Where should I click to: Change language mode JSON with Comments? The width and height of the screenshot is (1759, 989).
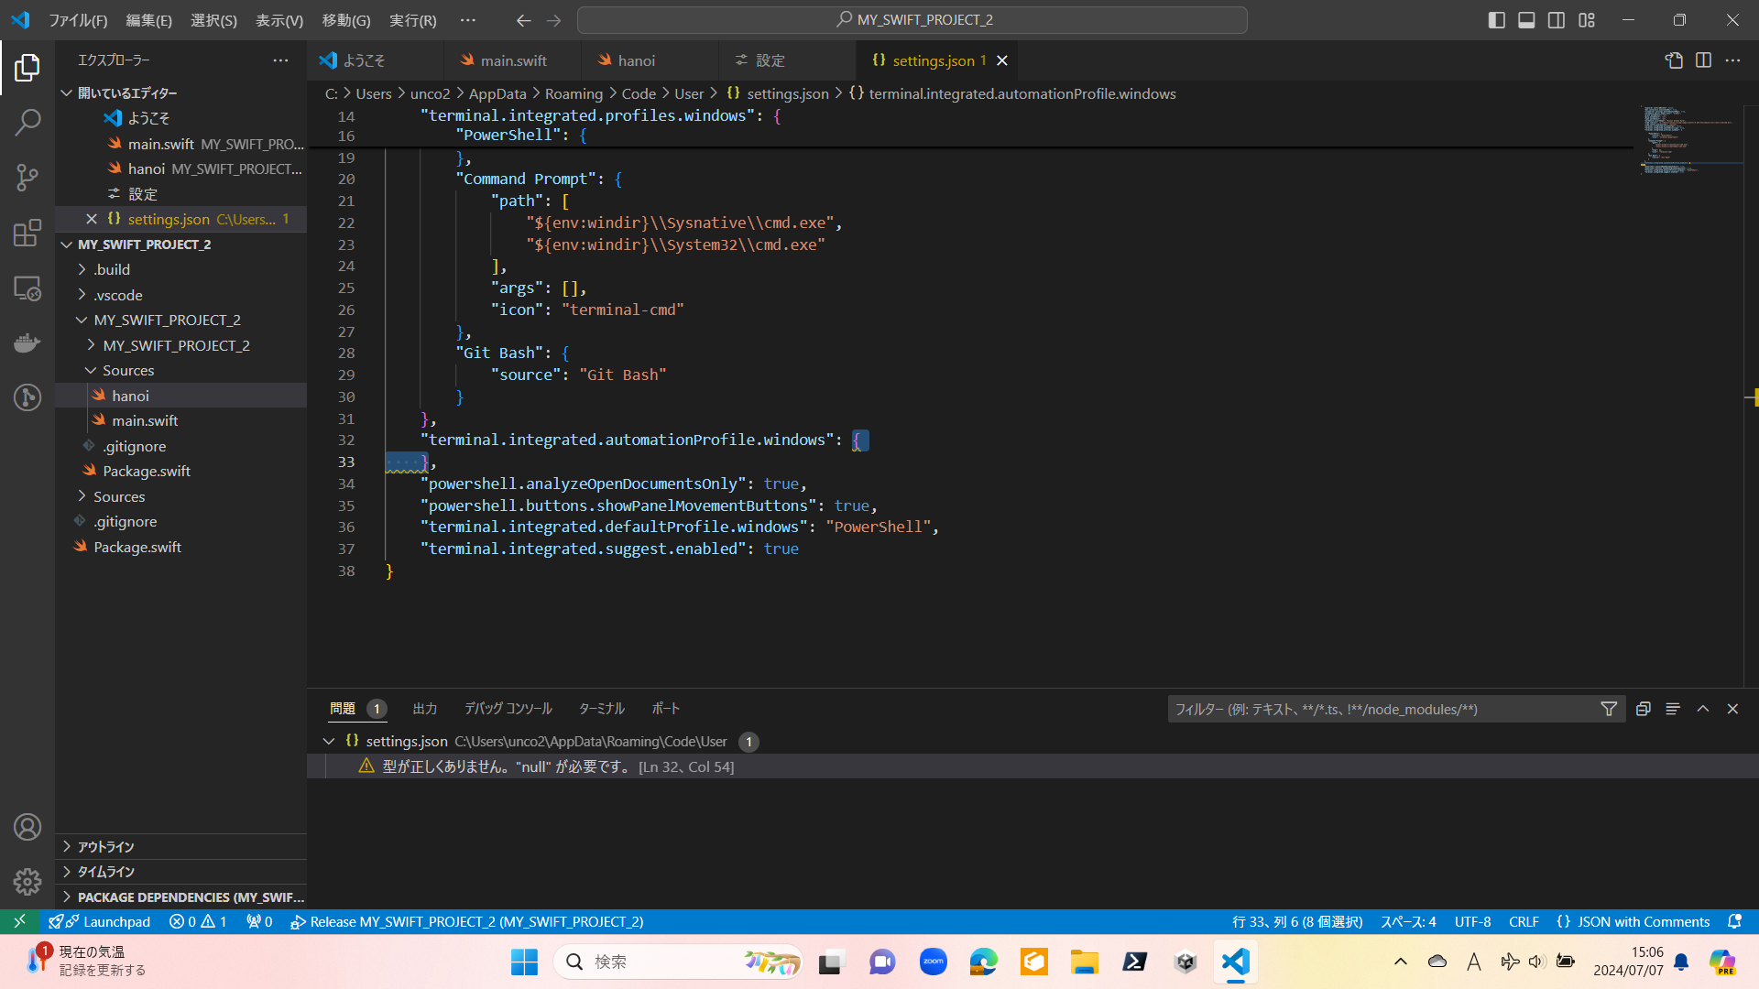pyautogui.click(x=1633, y=921)
